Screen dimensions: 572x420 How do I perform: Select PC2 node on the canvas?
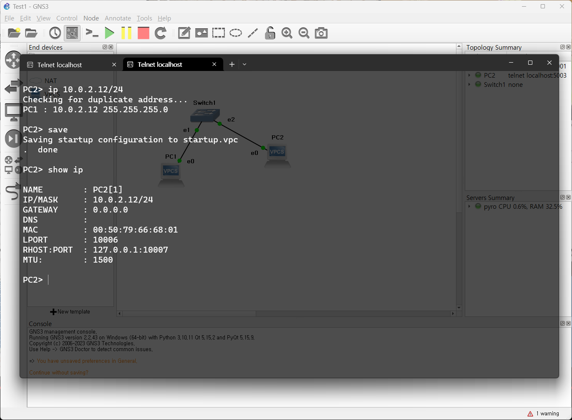click(277, 156)
